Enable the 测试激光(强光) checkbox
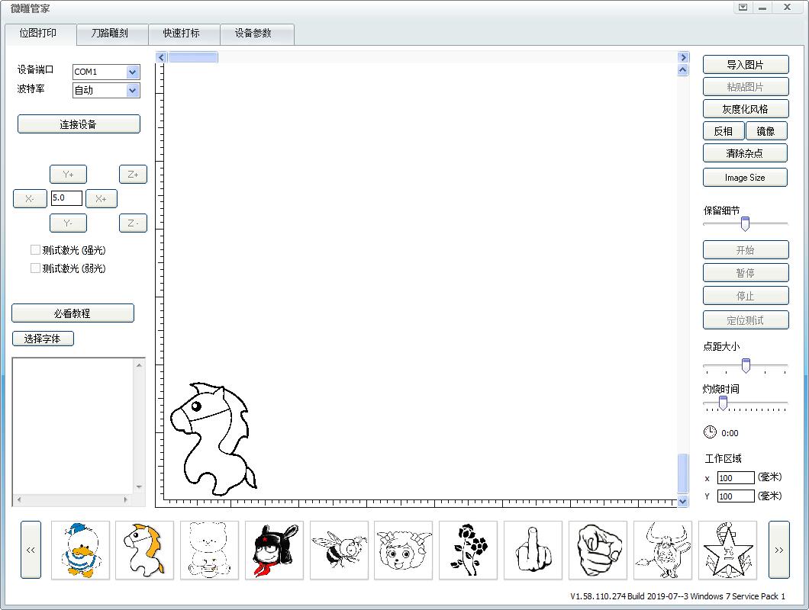 click(x=35, y=249)
